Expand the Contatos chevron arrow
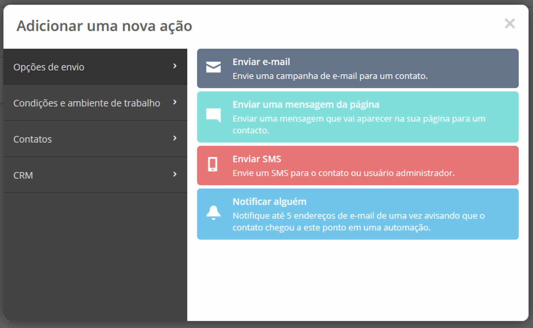Screen dimensions: 533x328 [x=175, y=138]
